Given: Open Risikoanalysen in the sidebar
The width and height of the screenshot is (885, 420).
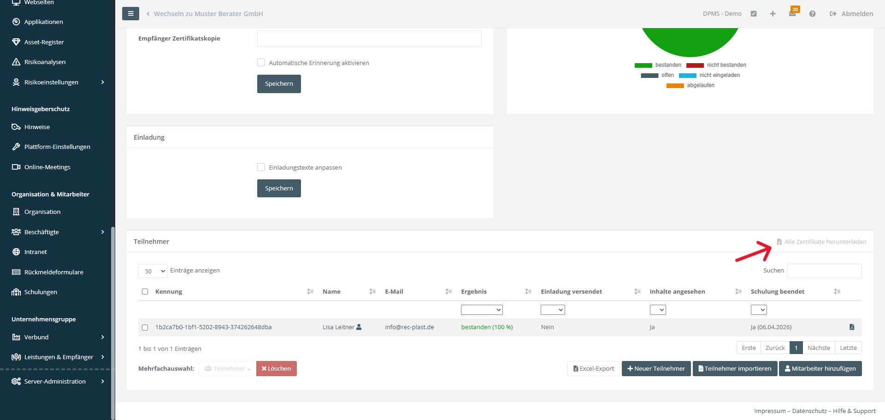Looking at the screenshot, I should click(x=45, y=62).
